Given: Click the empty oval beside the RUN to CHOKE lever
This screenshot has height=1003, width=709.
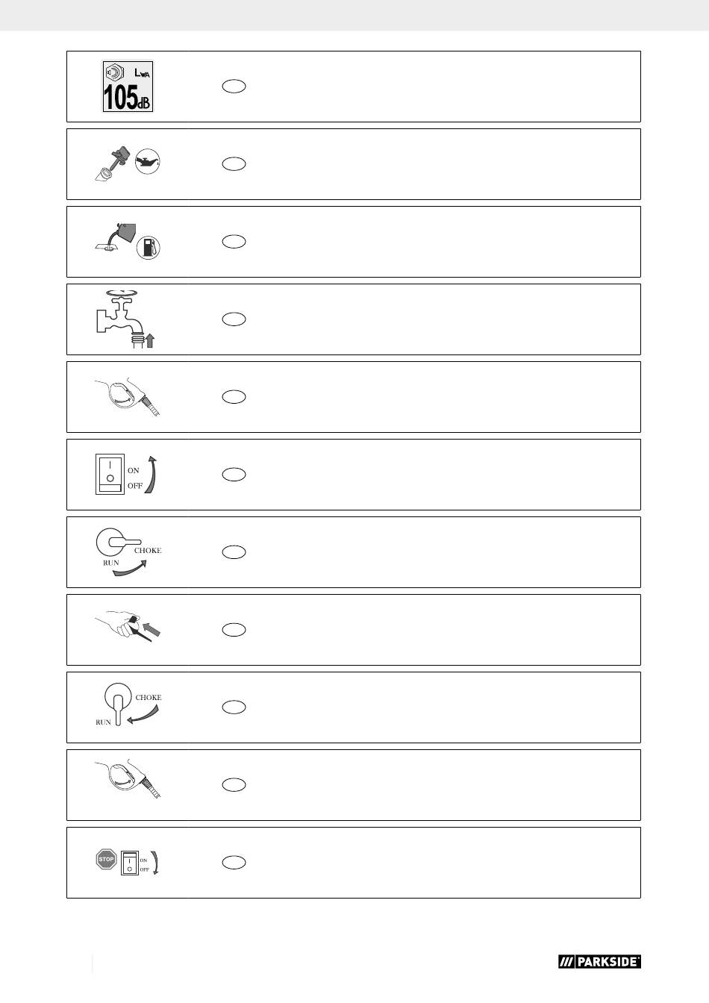Looking at the screenshot, I should point(234,552).
